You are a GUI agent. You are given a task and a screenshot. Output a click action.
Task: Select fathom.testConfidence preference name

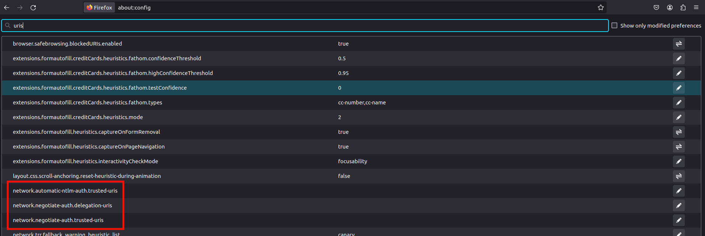(100, 88)
